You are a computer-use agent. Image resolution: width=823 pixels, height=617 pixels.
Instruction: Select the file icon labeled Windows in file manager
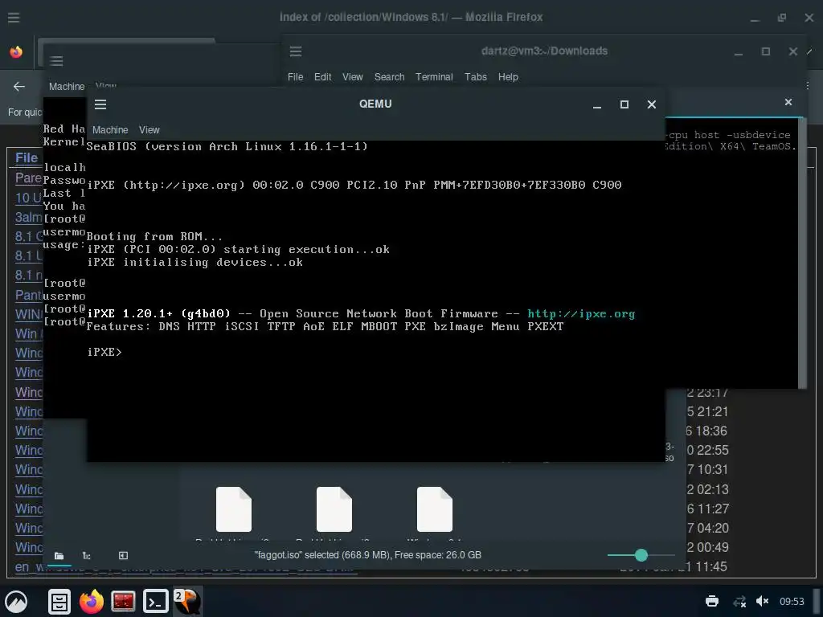point(434,509)
